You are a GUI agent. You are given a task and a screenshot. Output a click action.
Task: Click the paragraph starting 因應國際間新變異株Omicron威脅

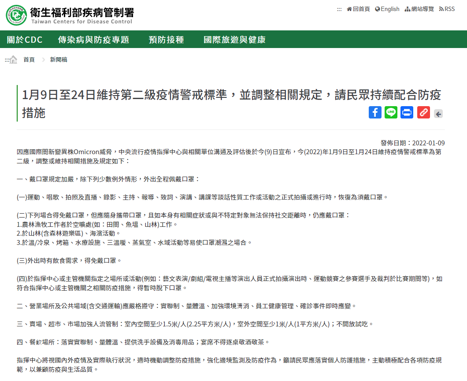point(229,156)
